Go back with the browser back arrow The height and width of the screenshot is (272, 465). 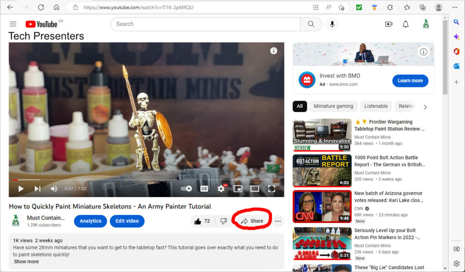(x=10, y=7)
